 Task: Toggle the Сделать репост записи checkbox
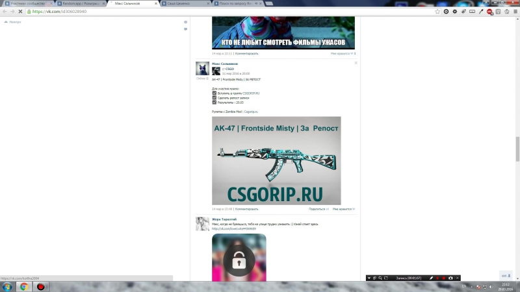point(214,98)
